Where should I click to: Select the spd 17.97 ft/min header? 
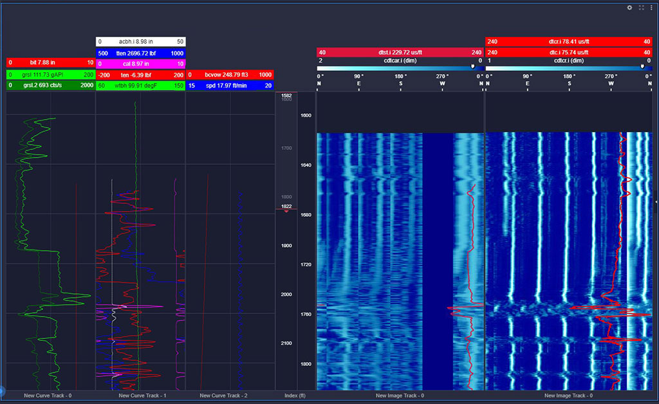(230, 86)
